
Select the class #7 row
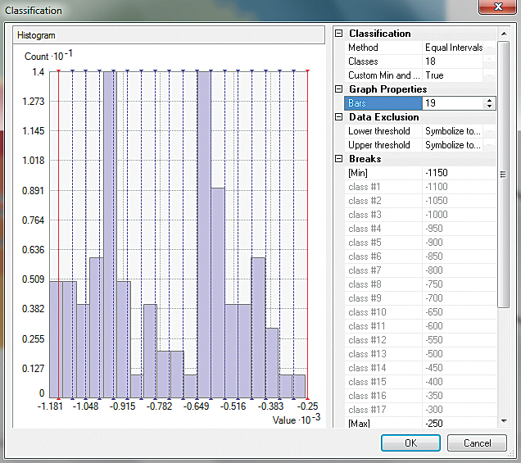click(420, 270)
